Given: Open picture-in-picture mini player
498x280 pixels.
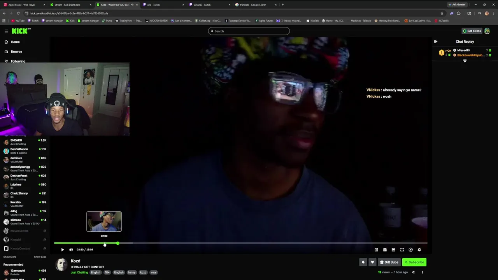Looking at the screenshot, I should [376, 250].
